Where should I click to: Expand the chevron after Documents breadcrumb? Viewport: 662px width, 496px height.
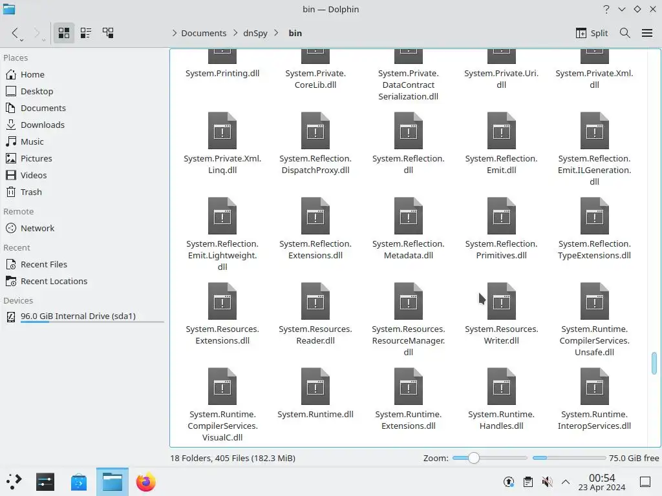(235, 33)
